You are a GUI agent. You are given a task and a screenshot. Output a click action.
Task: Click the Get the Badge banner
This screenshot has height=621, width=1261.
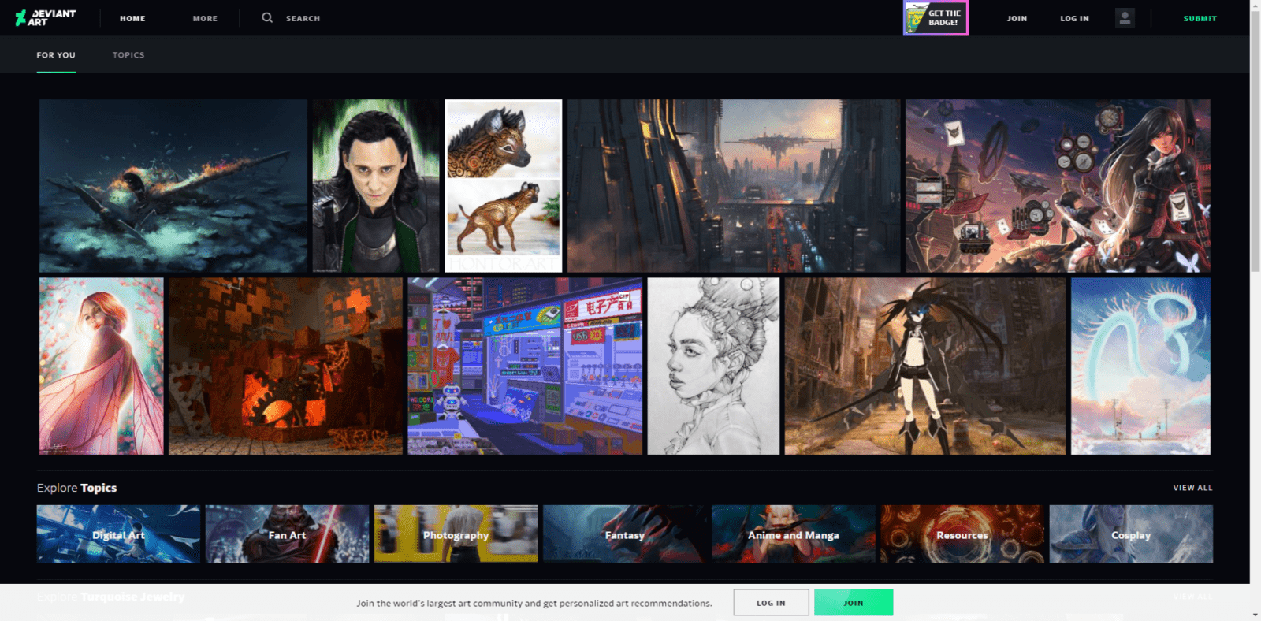pos(936,18)
